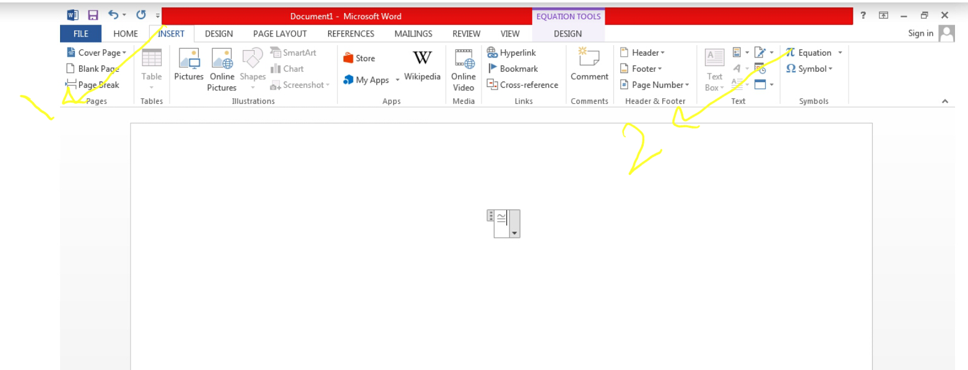968x370 pixels.
Task: Insert a Cross-reference
Action: 522,85
